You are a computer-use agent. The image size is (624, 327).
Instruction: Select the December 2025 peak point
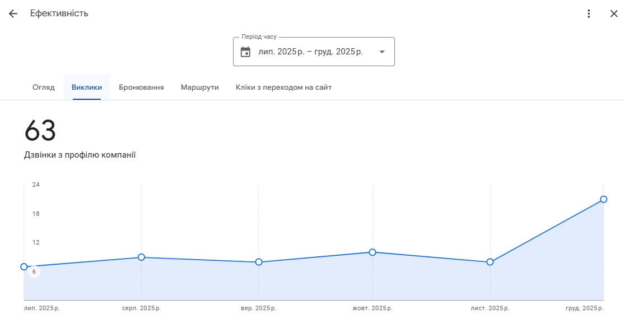(x=603, y=199)
